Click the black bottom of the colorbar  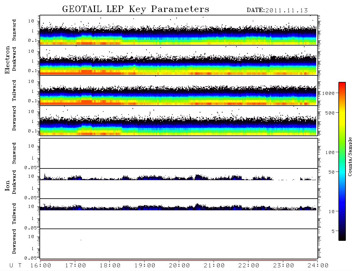pyautogui.click(x=342, y=237)
